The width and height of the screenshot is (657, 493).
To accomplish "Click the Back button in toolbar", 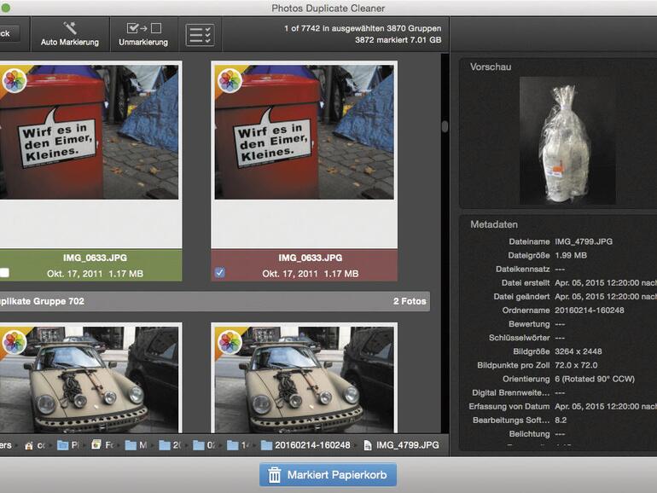I will click(7, 34).
